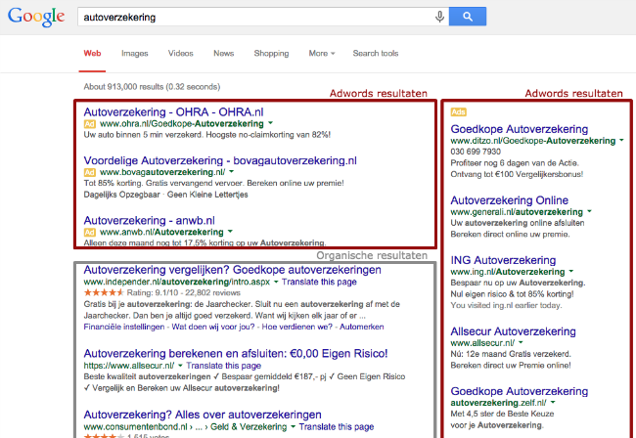Open ING Autoverzekering ad
This screenshot has width=636, height=438.
(x=503, y=260)
